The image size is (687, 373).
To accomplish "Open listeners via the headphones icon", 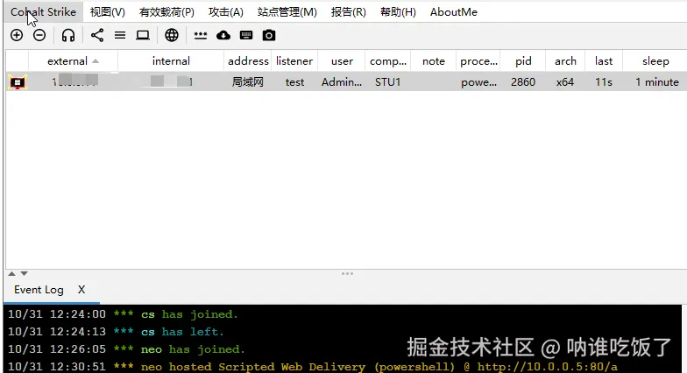I will [68, 35].
